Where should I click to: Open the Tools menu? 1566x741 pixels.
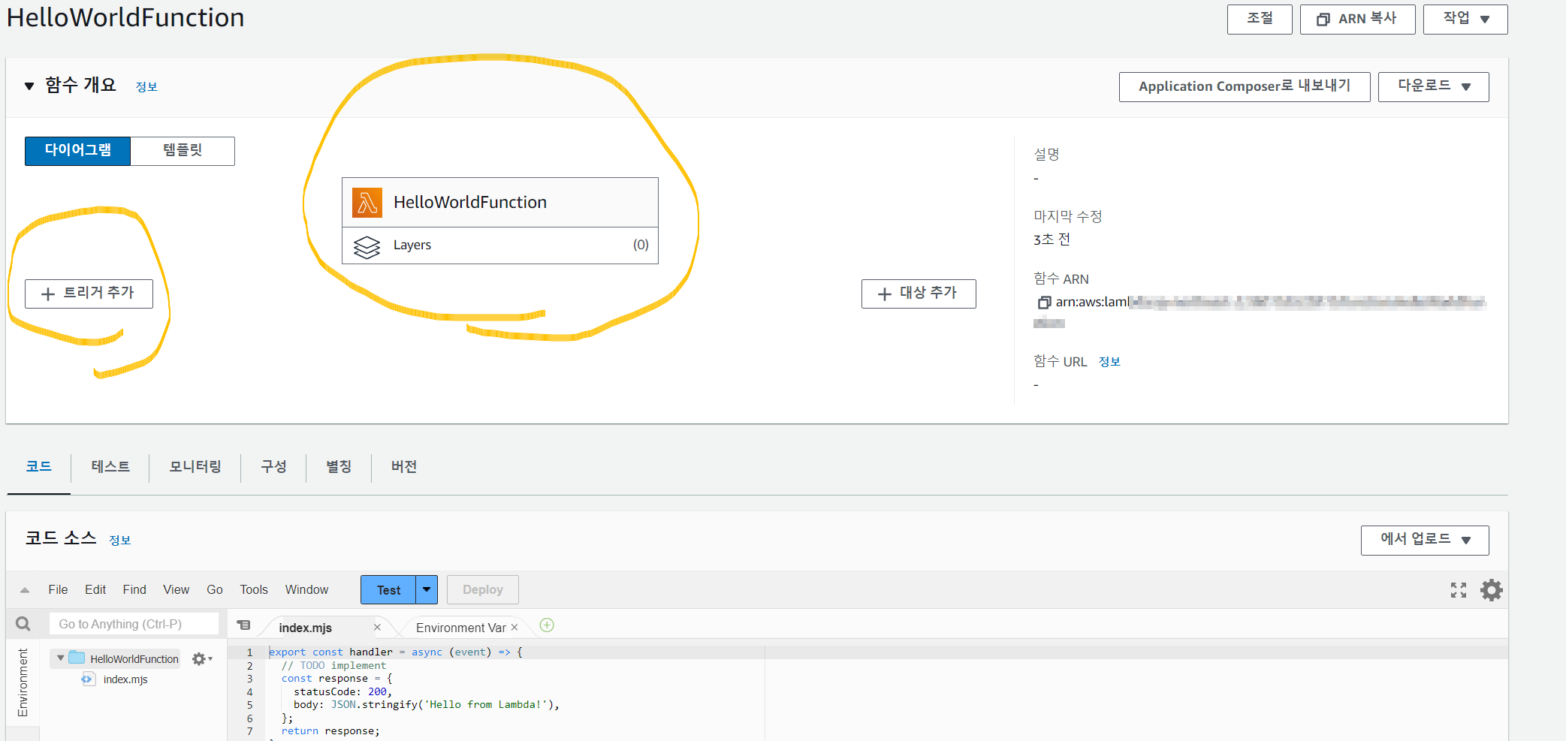[254, 590]
